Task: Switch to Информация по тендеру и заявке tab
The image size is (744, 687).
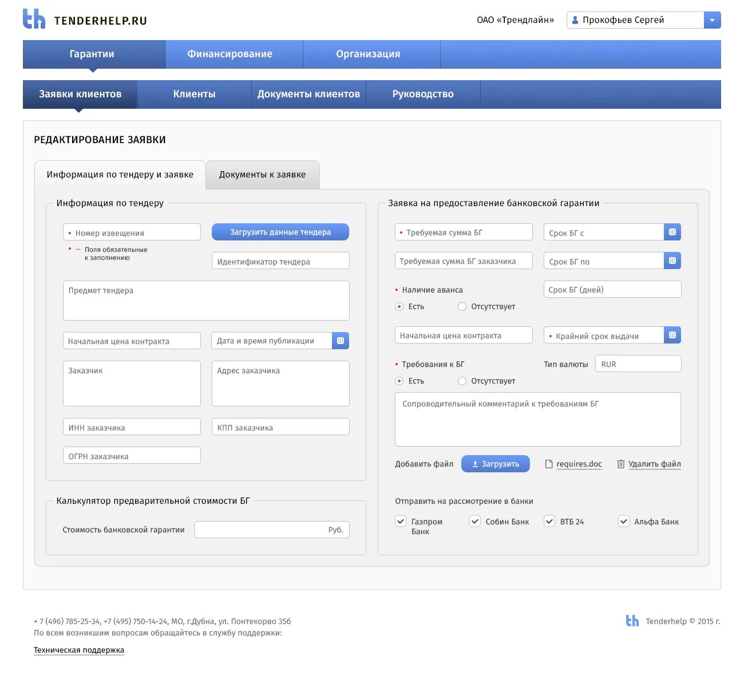Action: pos(120,175)
